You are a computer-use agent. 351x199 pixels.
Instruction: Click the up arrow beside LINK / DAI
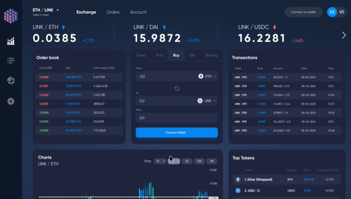click(165, 27)
